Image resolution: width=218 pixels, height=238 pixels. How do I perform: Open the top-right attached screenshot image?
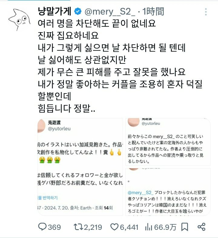click(168, 142)
